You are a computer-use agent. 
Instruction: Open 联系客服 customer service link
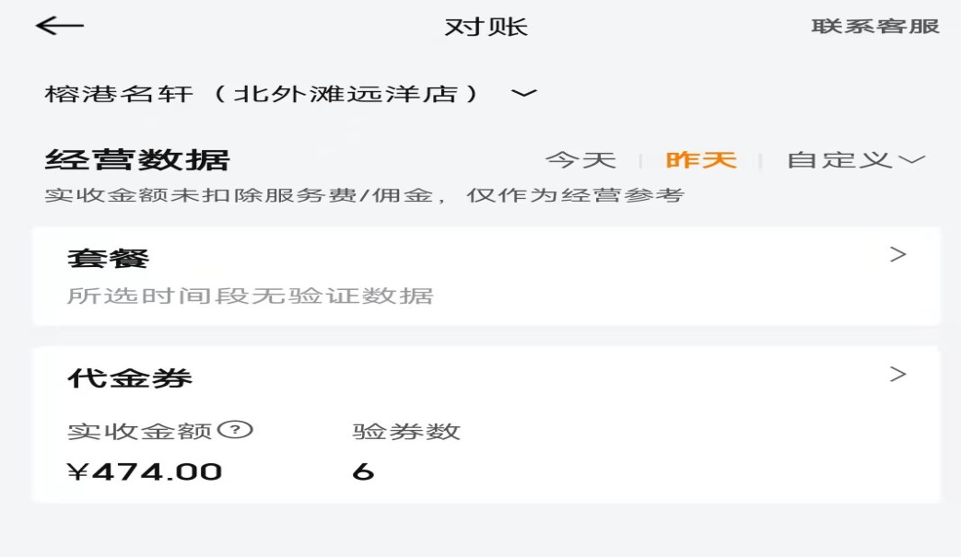pyautogui.click(x=874, y=26)
